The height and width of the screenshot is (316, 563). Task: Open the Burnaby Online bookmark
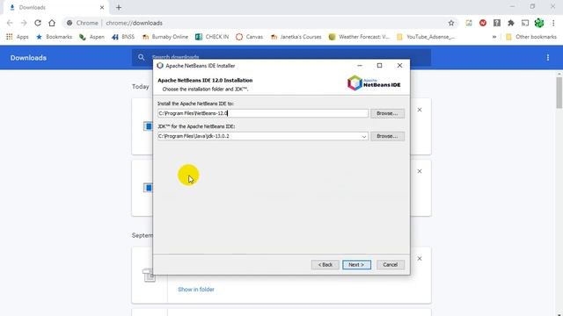(x=165, y=37)
